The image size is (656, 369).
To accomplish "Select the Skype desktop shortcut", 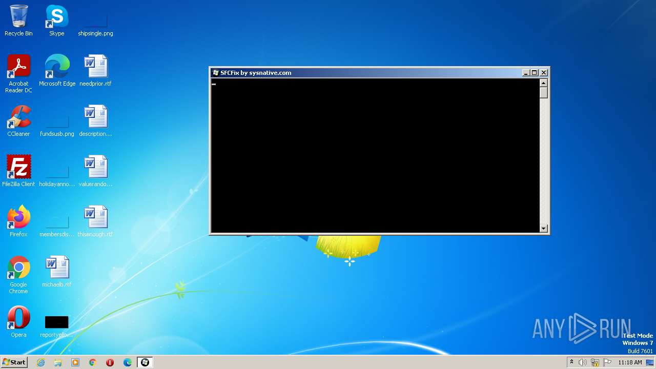I will (x=57, y=20).
